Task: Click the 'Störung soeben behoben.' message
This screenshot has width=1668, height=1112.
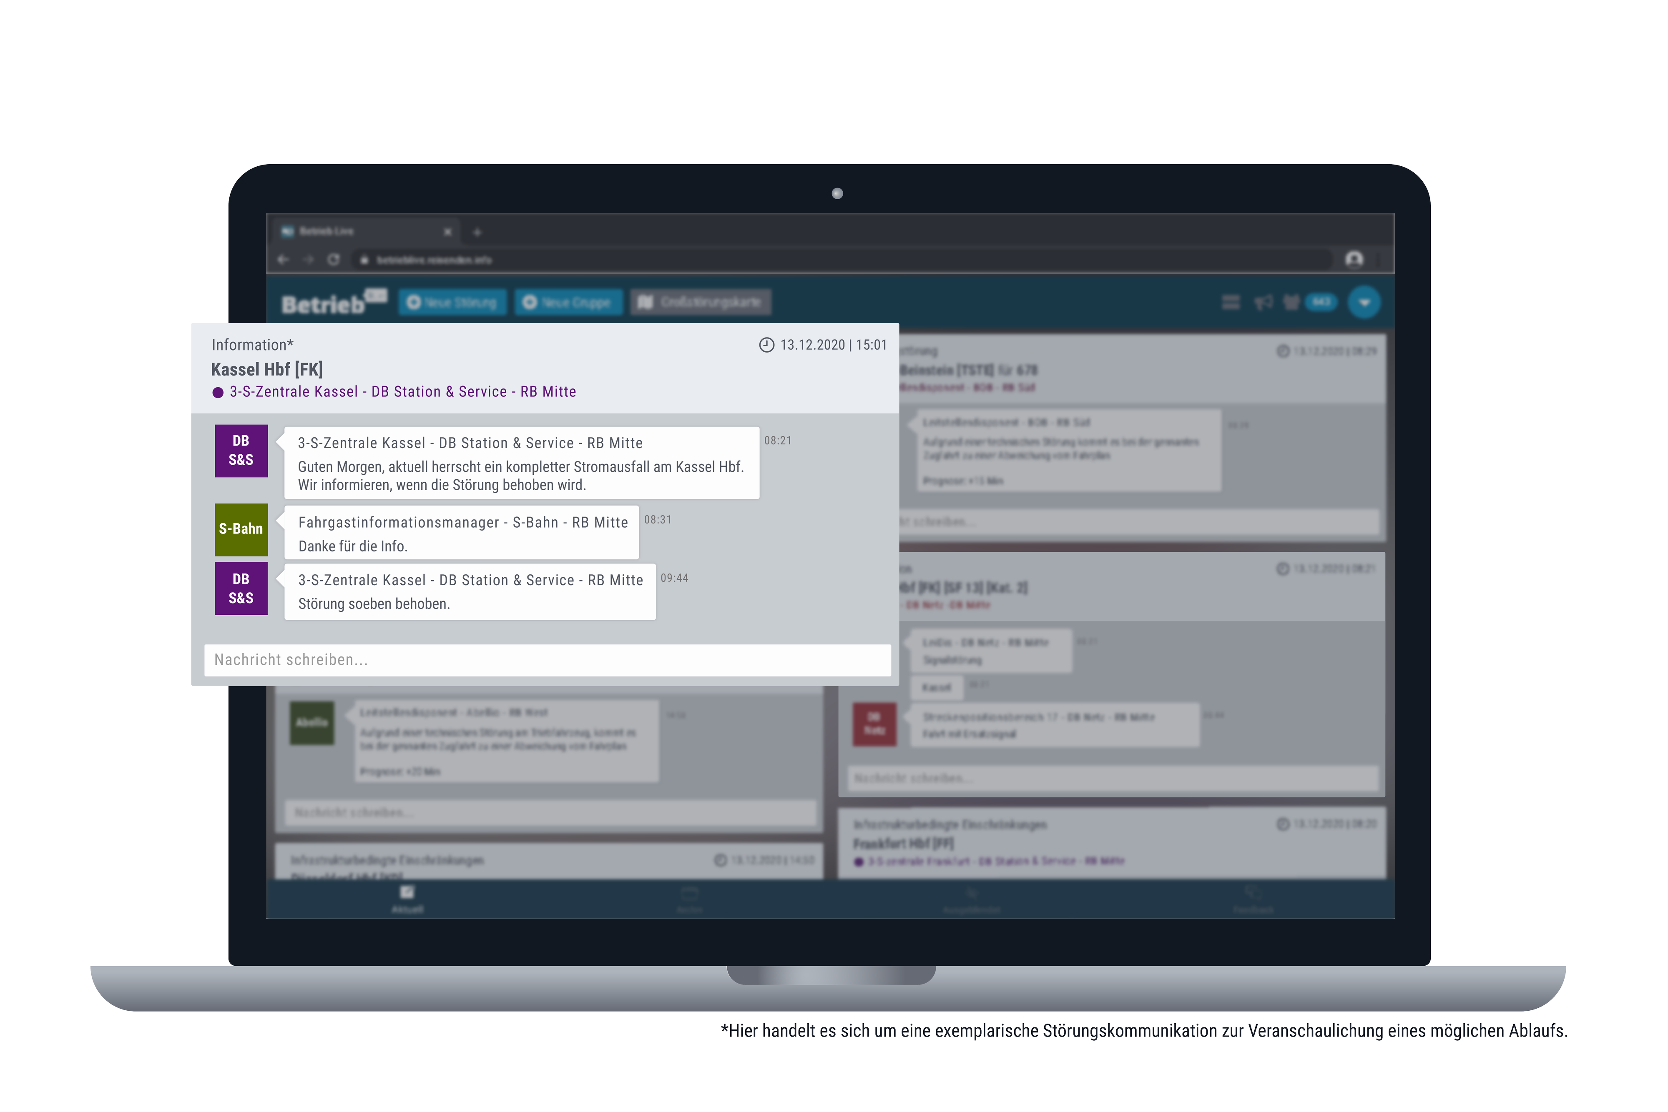Action: [x=374, y=604]
